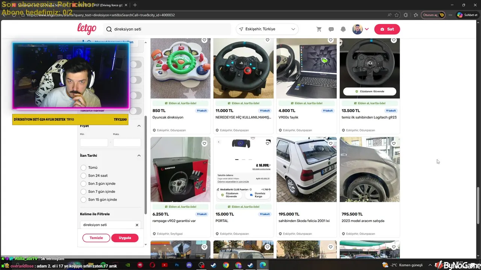This screenshot has width=481, height=270.
Task: Clear the 'direksiyon seti' keyword filter X
Action: click(x=137, y=225)
